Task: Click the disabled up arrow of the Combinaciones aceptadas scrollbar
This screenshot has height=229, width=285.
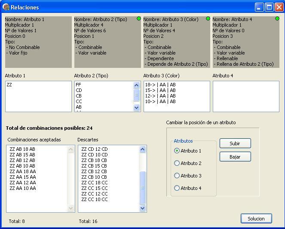Action: tap(70, 149)
